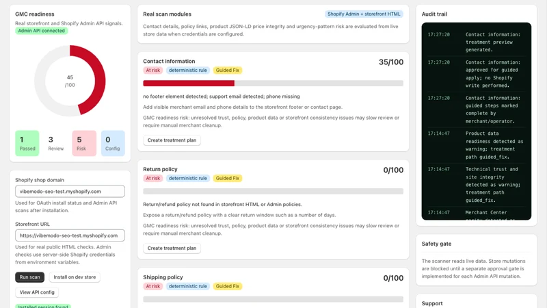Click the Return policy empty progress bar
Image resolution: width=547 pixels, height=308 pixels.
coord(273,192)
